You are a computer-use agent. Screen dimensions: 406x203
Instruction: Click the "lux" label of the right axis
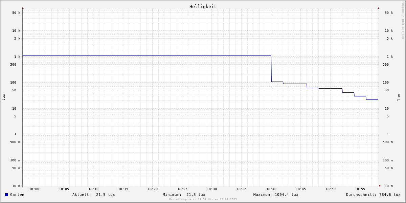point(399,97)
